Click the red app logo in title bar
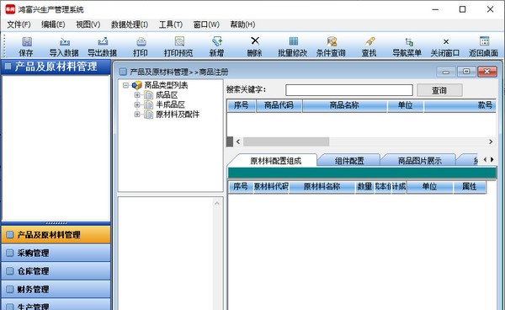Viewport: 505px width, 310px height. (10, 9)
